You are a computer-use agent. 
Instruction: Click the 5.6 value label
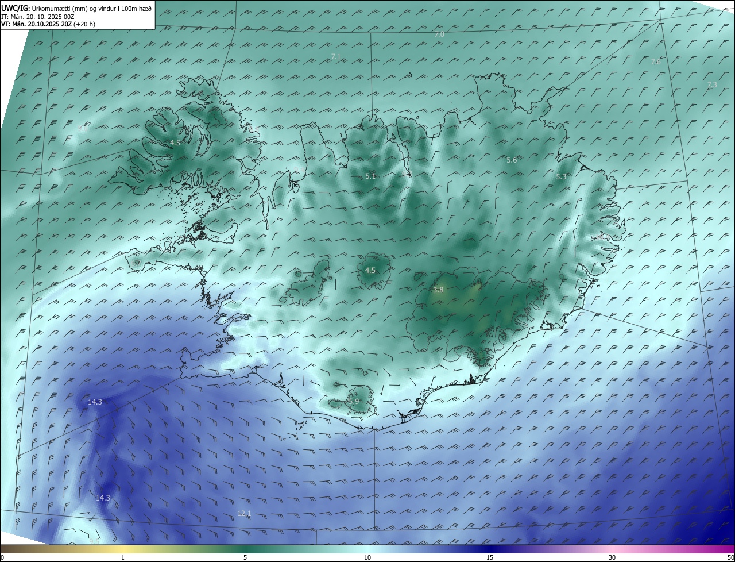pyautogui.click(x=512, y=160)
